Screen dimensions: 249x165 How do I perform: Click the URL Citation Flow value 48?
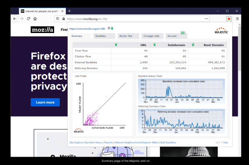coord(146,57)
